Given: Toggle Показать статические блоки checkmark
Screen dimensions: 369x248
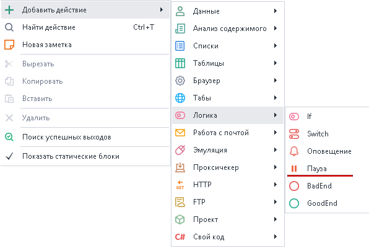Looking at the screenshot, I should tap(9, 156).
